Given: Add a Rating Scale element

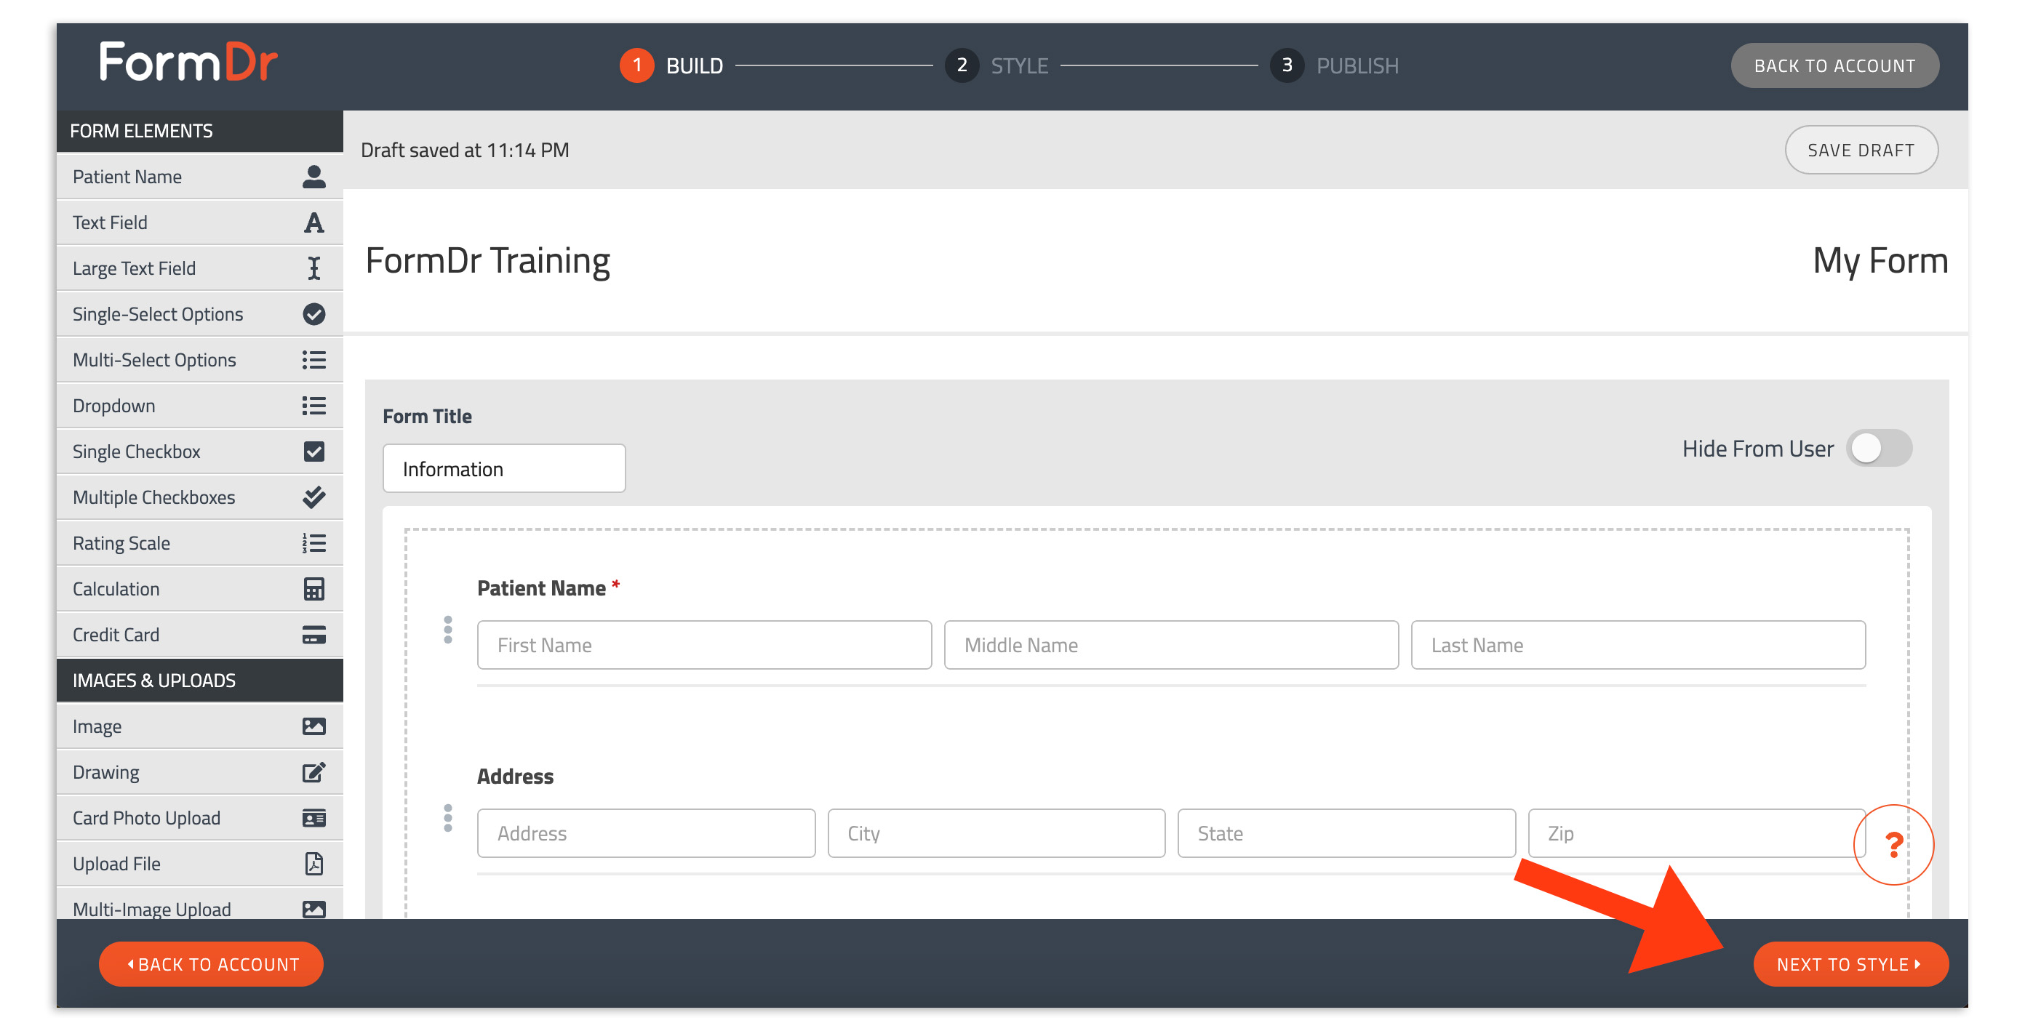Looking at the screenshot, I should [200, 543].
